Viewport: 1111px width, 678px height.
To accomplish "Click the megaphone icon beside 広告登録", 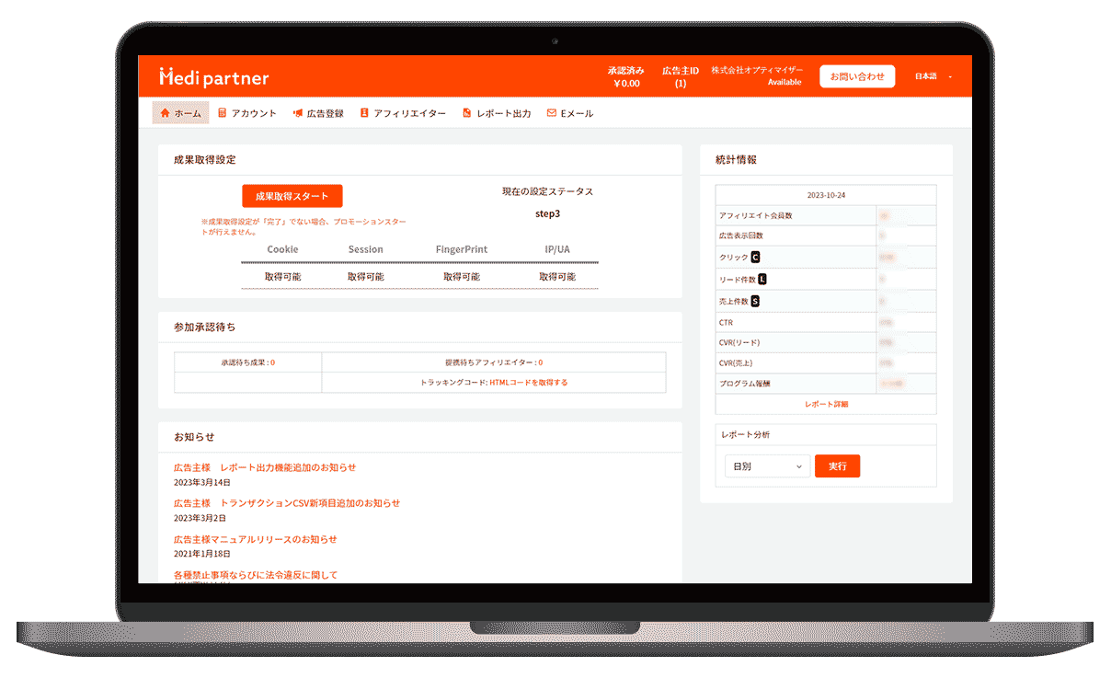I will pos(298,113).
